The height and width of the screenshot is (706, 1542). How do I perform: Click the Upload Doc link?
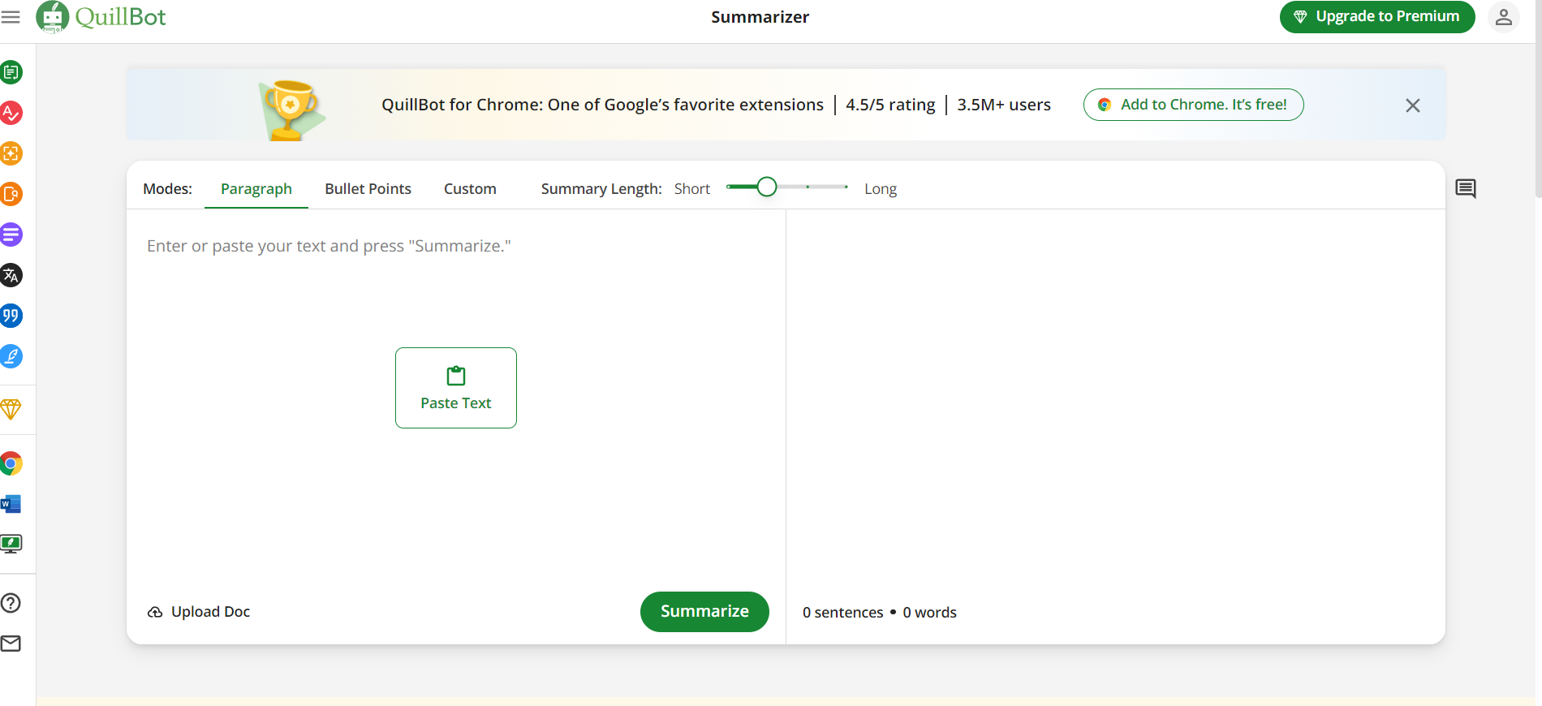(x=199, y=612)
